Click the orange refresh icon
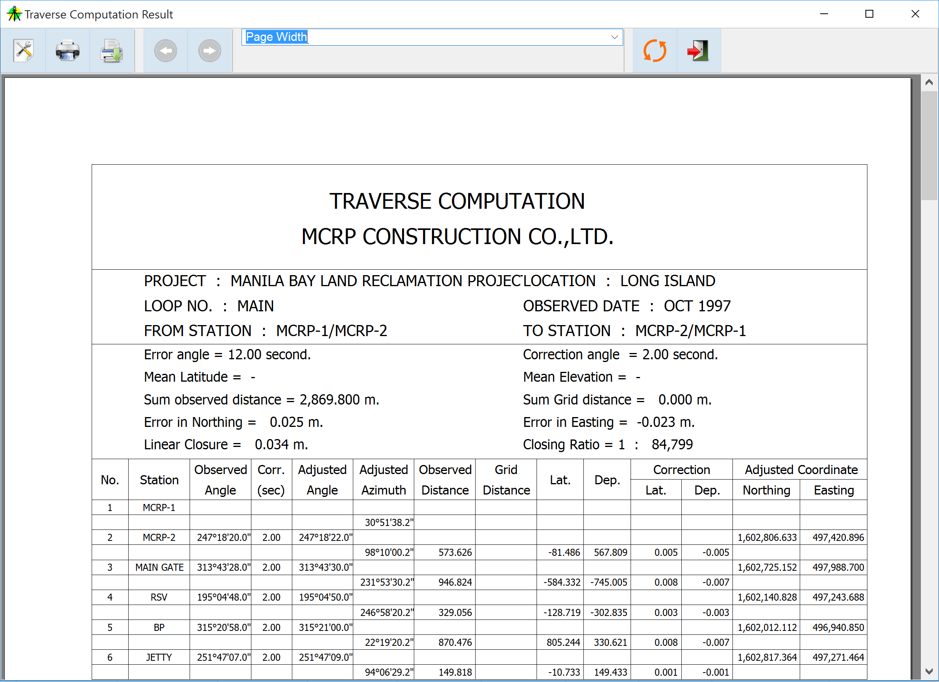The height and width of the screenshot is (682, 939). click(655, 51)
